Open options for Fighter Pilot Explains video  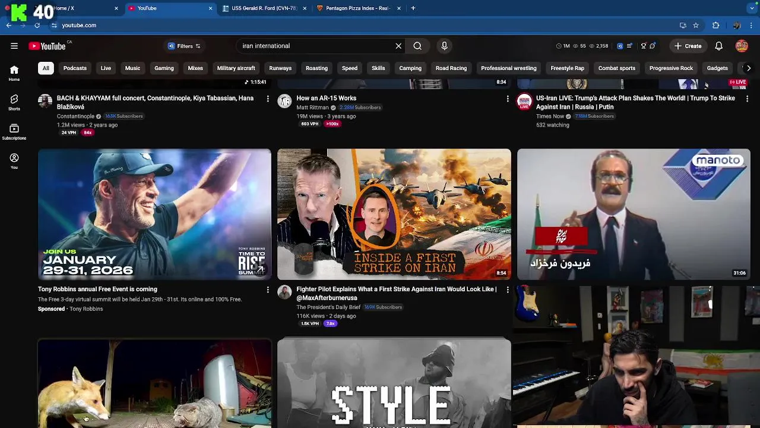coord(507,290)
